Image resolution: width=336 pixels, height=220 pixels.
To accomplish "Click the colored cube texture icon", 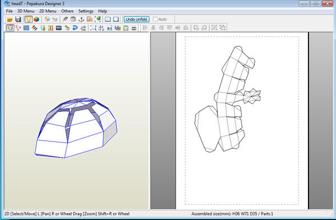I will (x=36, y=19).
